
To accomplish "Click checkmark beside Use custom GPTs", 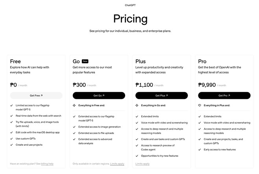I will coord(11,139).
